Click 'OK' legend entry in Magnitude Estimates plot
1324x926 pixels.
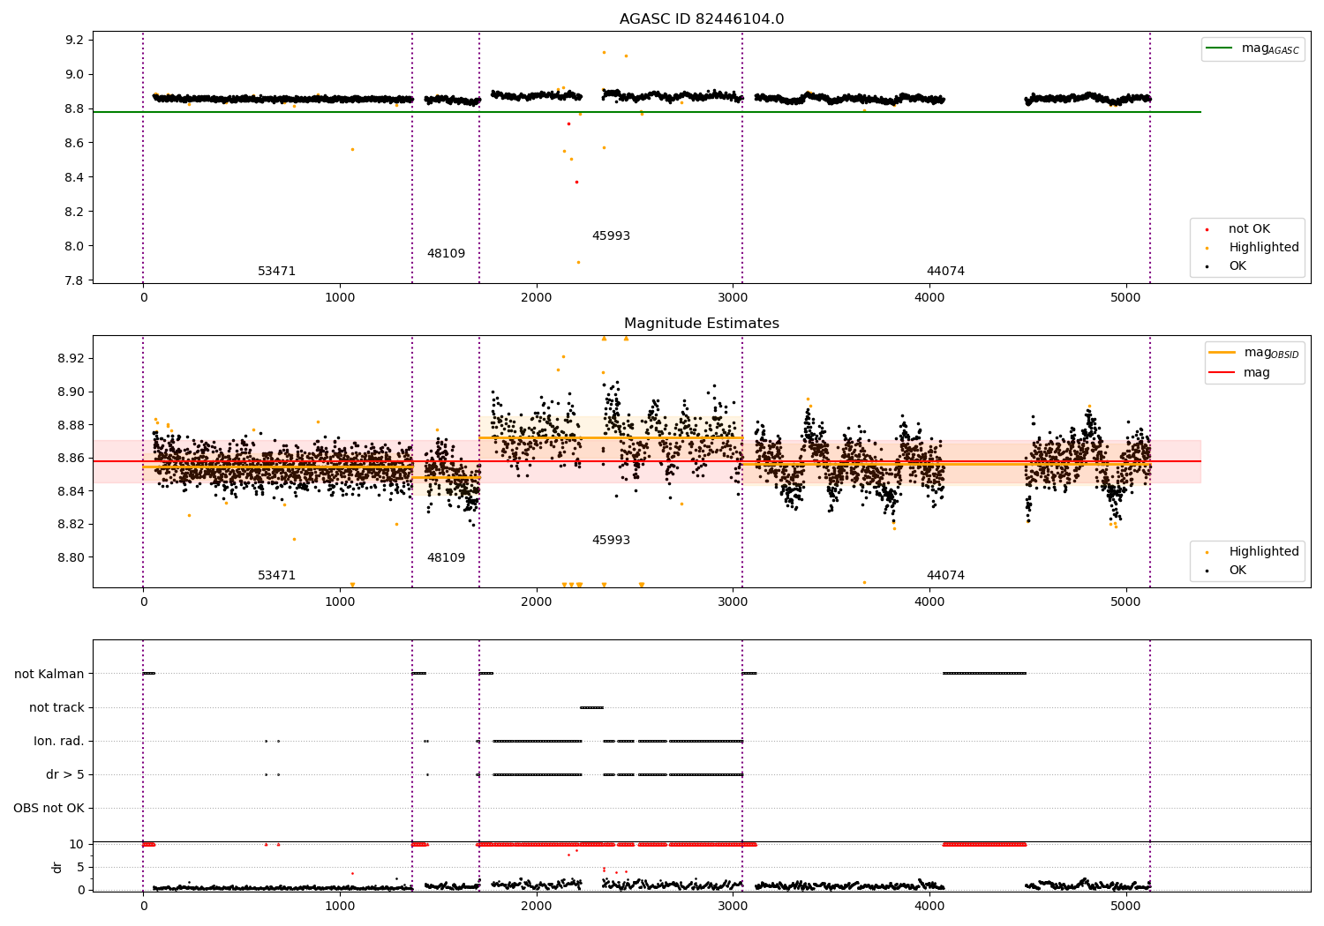1227,571
